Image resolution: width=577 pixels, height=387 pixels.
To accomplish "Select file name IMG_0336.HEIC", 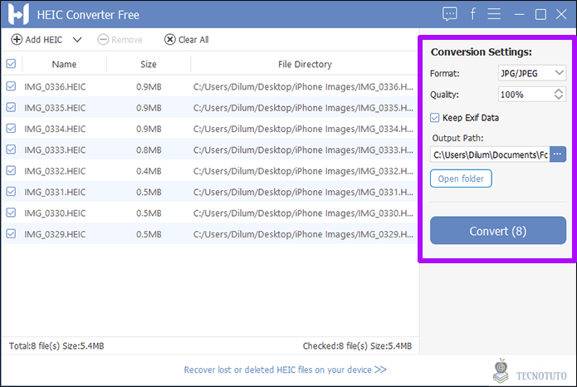I will pos(55,87).
